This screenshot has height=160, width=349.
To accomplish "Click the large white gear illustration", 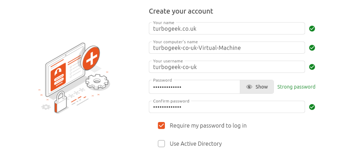I will pyautogui.click(x=97, y=81).
